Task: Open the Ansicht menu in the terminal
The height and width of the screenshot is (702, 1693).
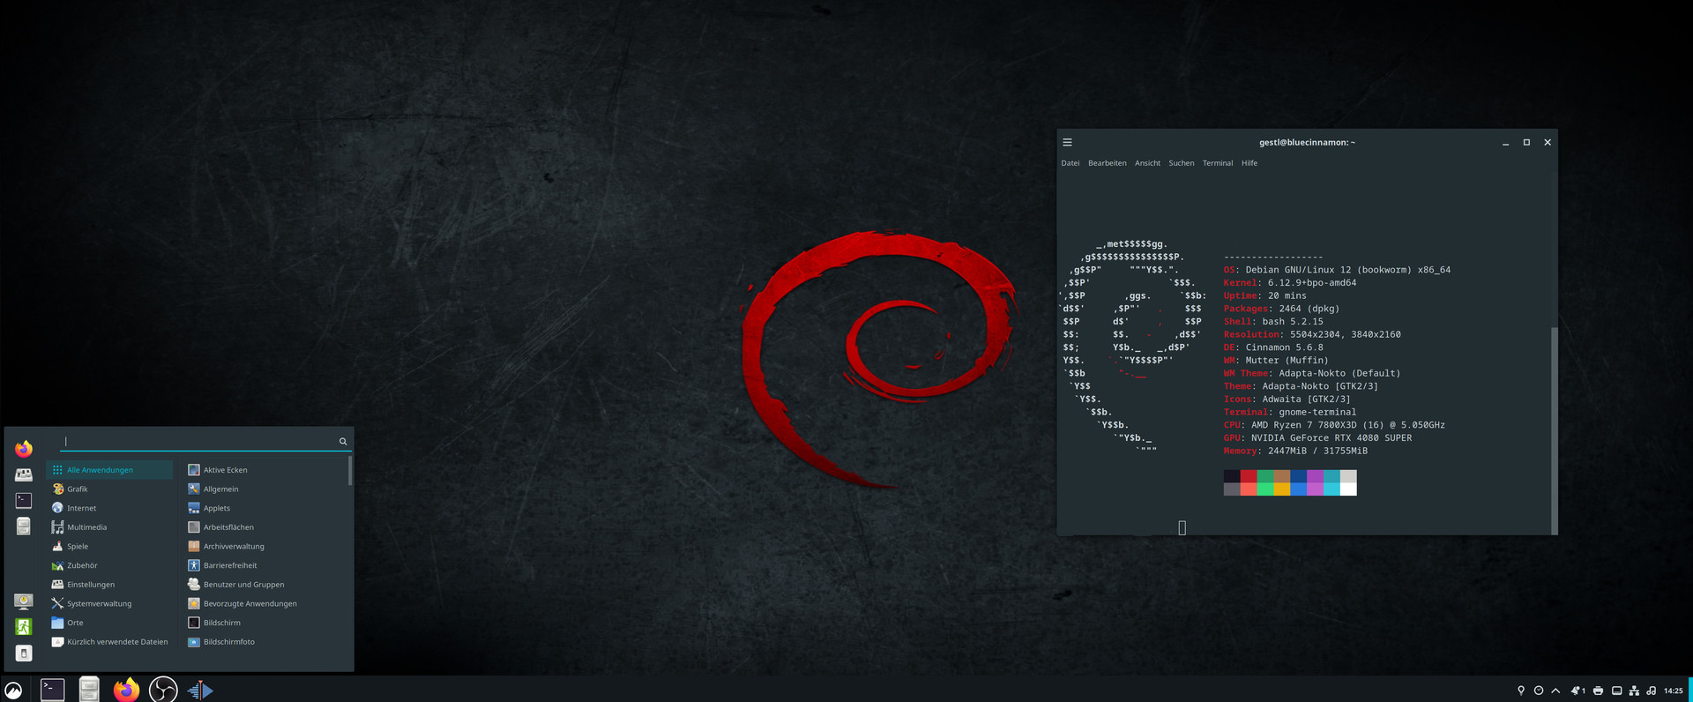Action: [1147, 163]
